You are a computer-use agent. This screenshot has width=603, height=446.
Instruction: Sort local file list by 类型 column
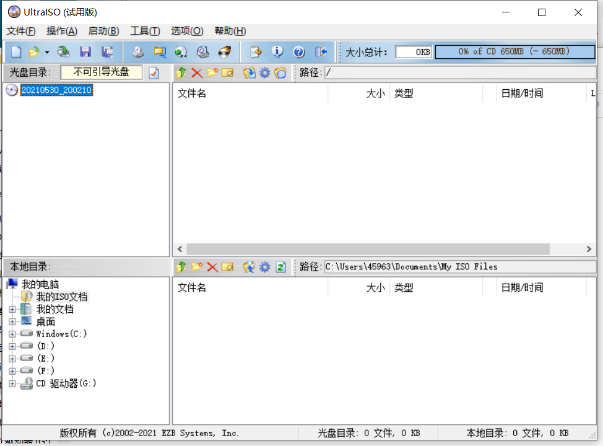[436, 287]
